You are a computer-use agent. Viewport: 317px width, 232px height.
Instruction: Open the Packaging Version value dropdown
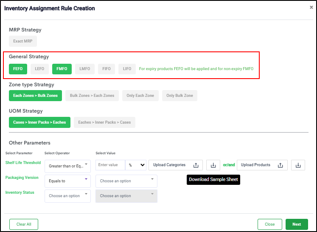tap(126, 181)
